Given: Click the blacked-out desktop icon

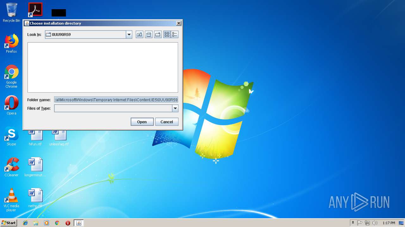Looking at the screenshot, I should (x=59, y=13).
